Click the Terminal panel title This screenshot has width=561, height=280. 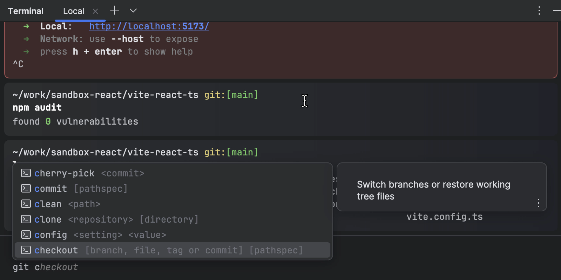point(26,11)
